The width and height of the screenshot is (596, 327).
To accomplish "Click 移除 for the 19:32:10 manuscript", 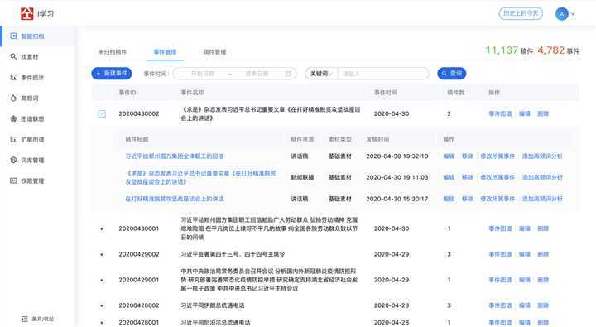I will 467,156.
